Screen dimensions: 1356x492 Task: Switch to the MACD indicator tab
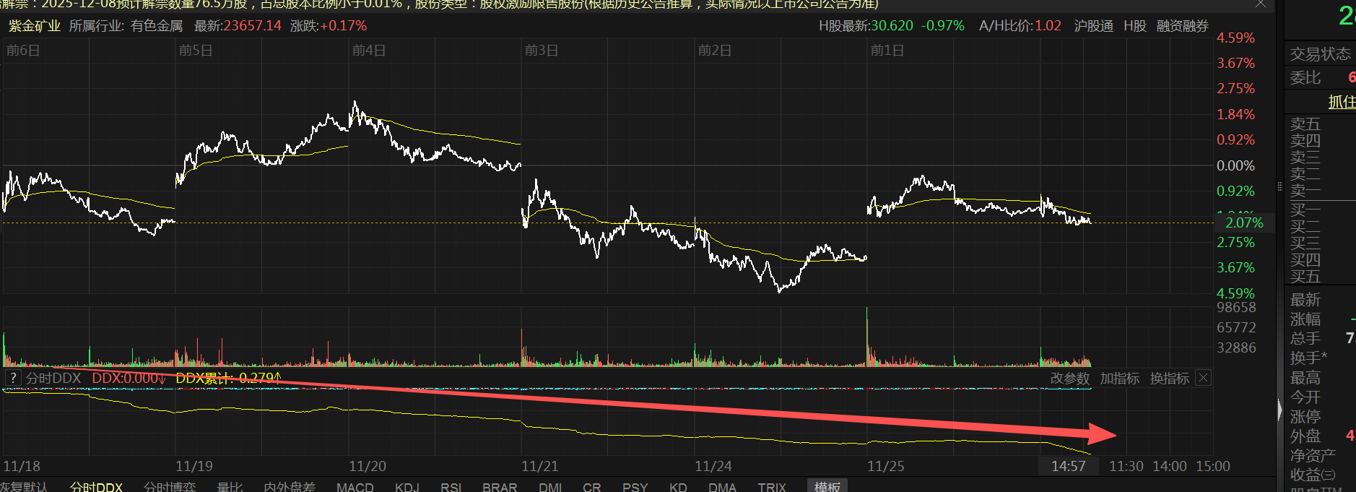(355, 487)
